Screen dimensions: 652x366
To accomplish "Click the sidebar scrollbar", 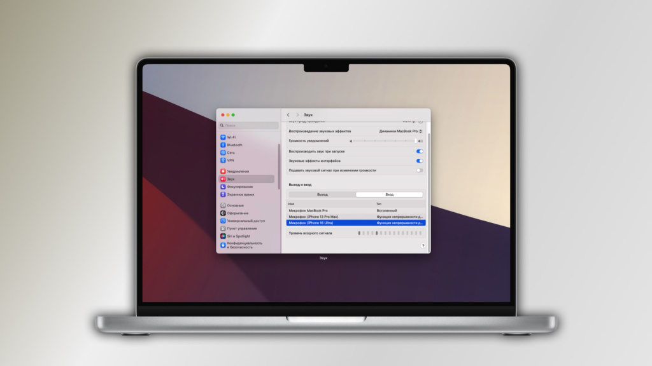I will [279, 166].
